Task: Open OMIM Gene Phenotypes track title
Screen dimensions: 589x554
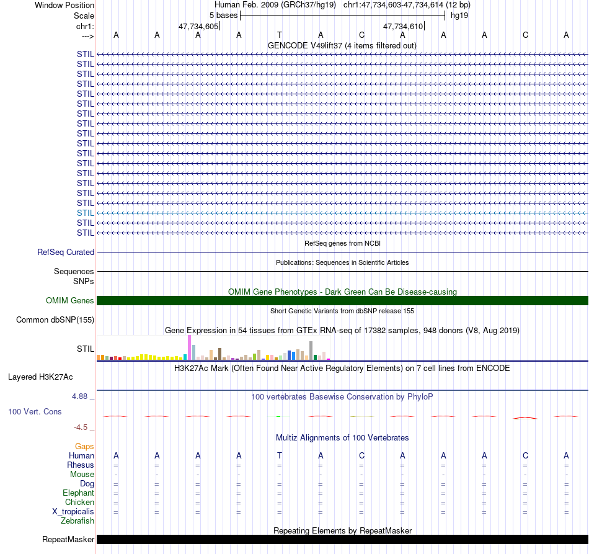Action: tap(342, 292)
